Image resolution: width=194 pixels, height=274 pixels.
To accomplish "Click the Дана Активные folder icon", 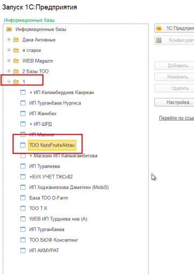I will tap(16, 40).
